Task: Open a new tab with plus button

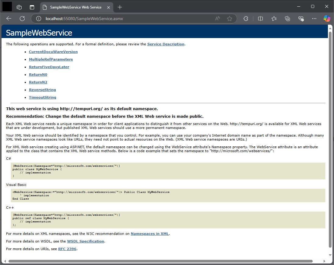Action: (120, 7)
